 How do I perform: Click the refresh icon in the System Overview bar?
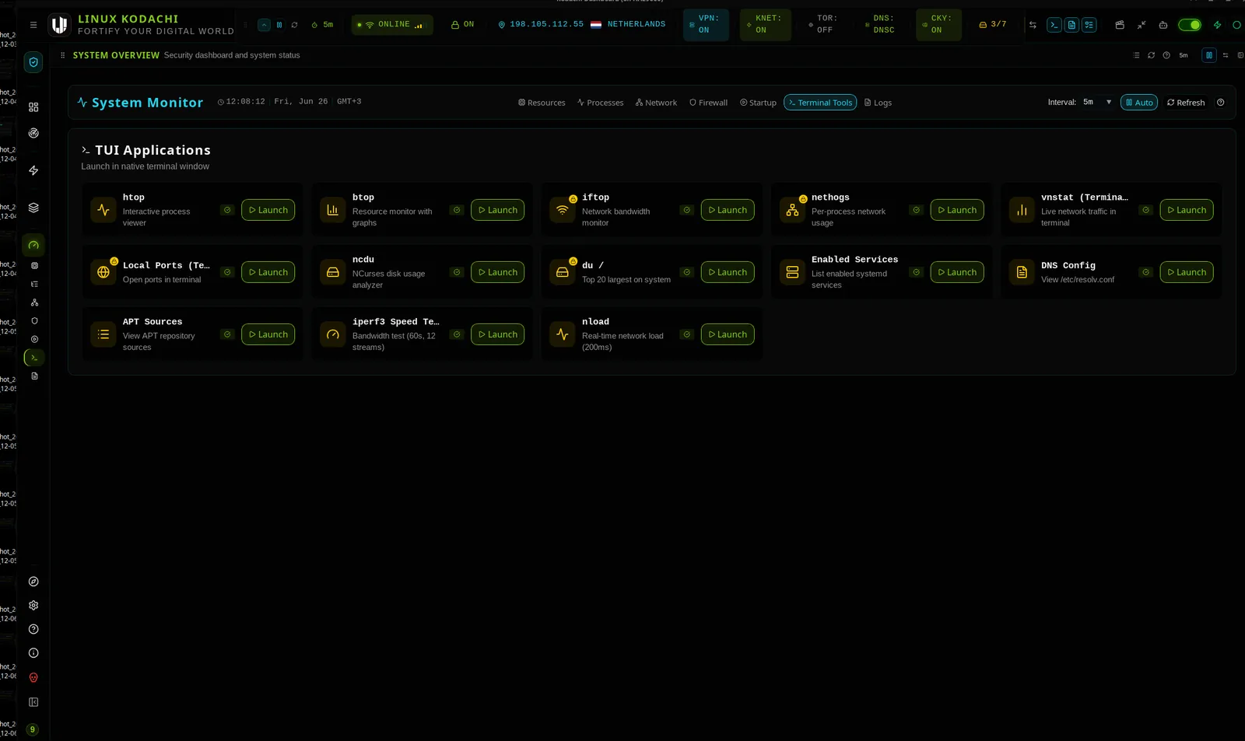pyautogui.click(x=1152, y=55)
